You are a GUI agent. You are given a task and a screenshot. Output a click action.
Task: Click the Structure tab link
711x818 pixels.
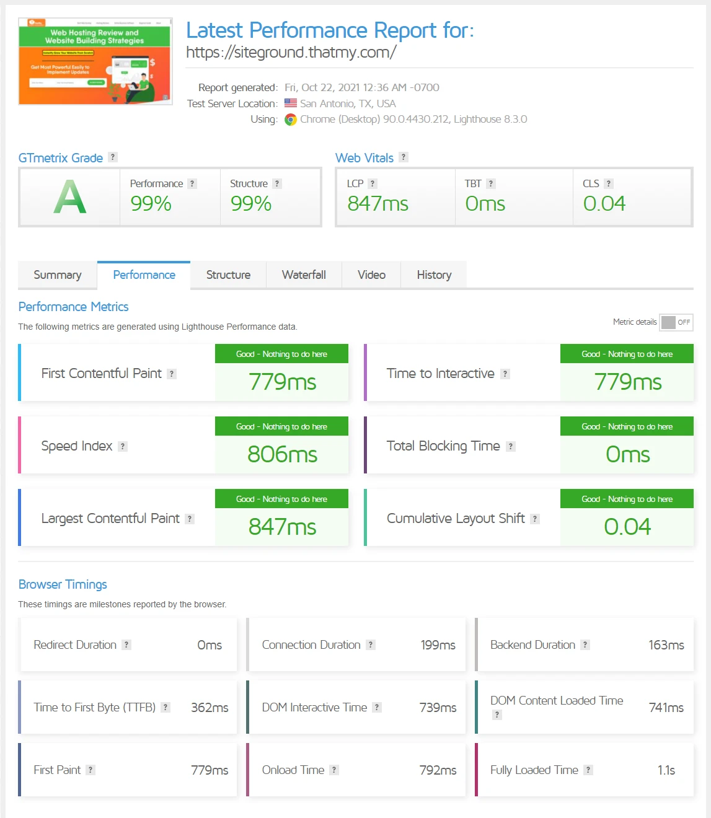(x=227, y=275)
